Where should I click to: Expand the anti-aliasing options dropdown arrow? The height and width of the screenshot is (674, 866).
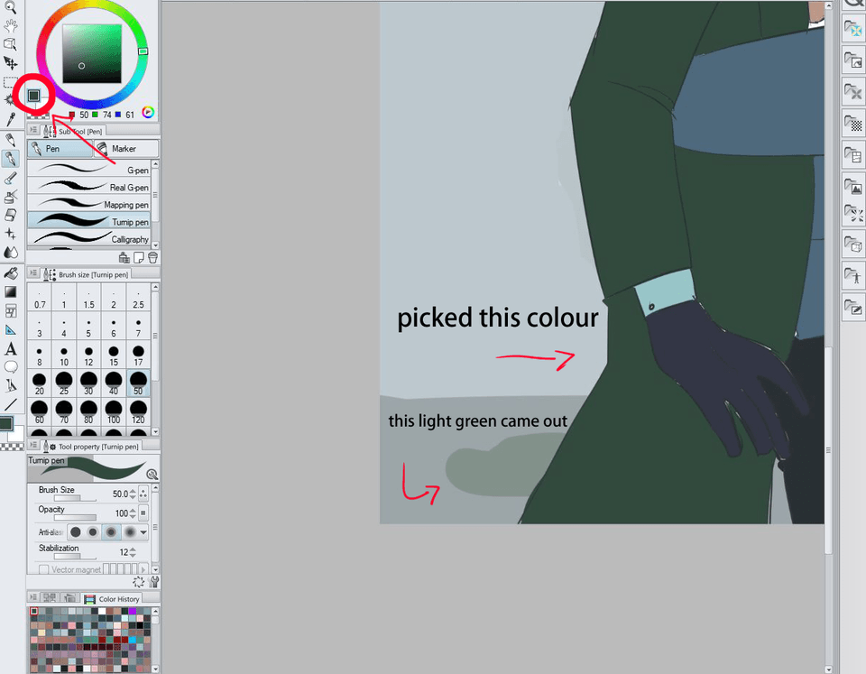pos(143,532)
